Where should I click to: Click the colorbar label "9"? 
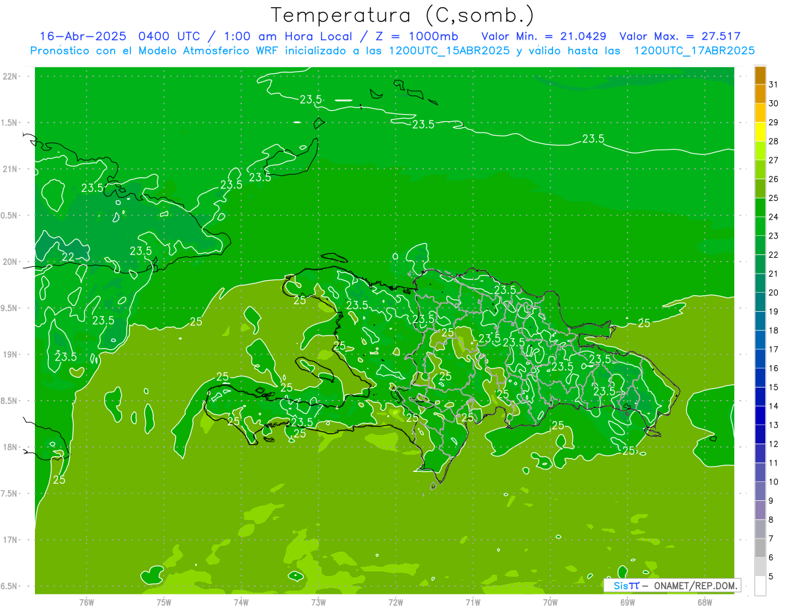[771, 501]
